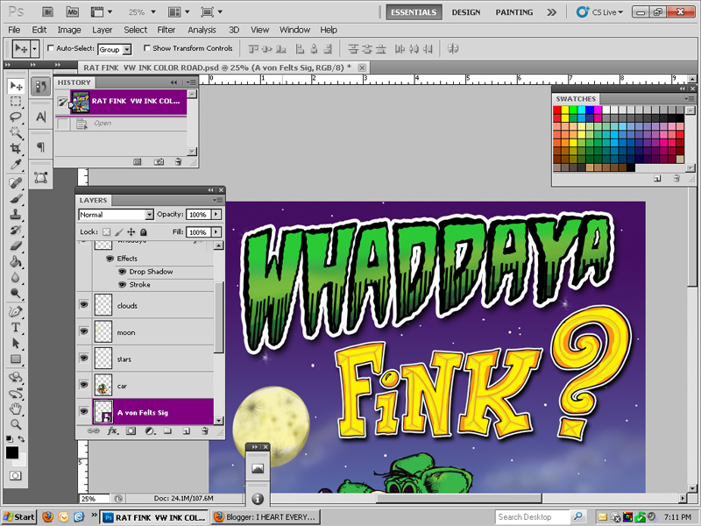Add a layer mask to A von Felts Sig

pyautogui.click(x=131, y=431)
